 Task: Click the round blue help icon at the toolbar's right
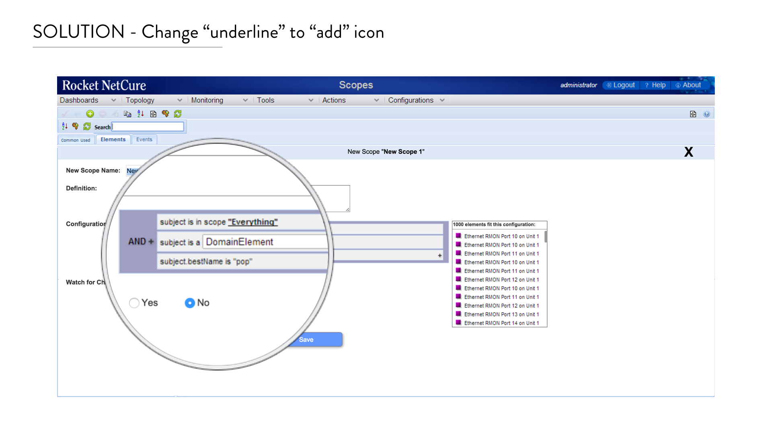(x=706, y=114)
